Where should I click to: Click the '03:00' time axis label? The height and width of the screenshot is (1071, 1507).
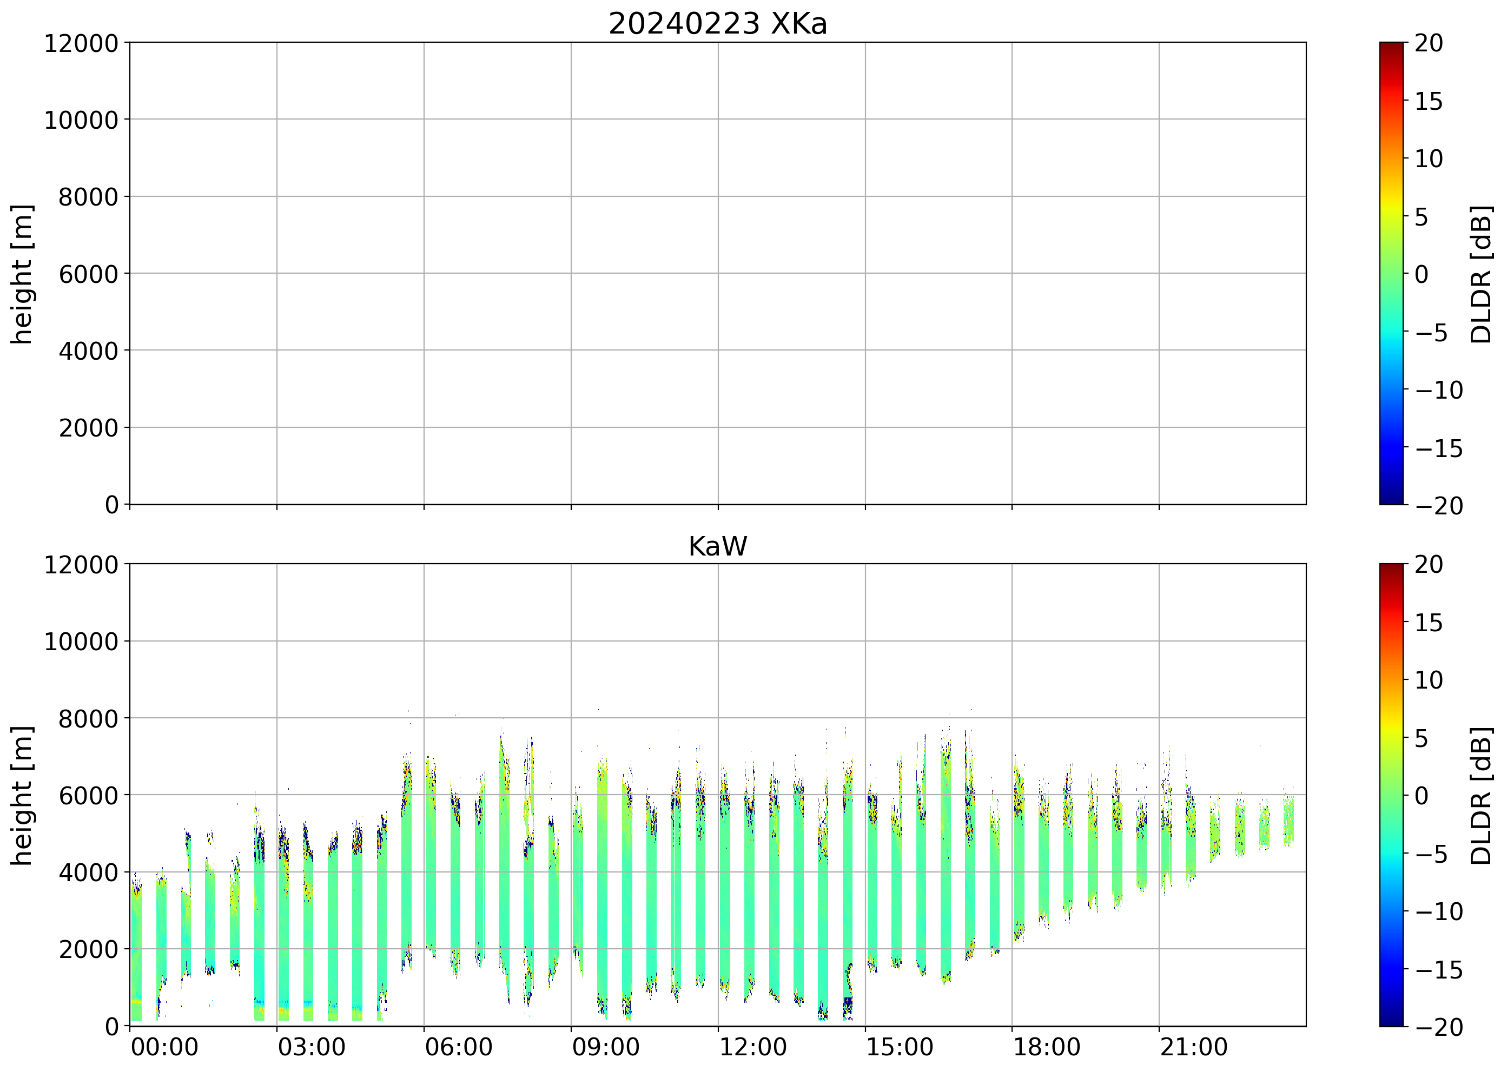tap(311, 1047)
